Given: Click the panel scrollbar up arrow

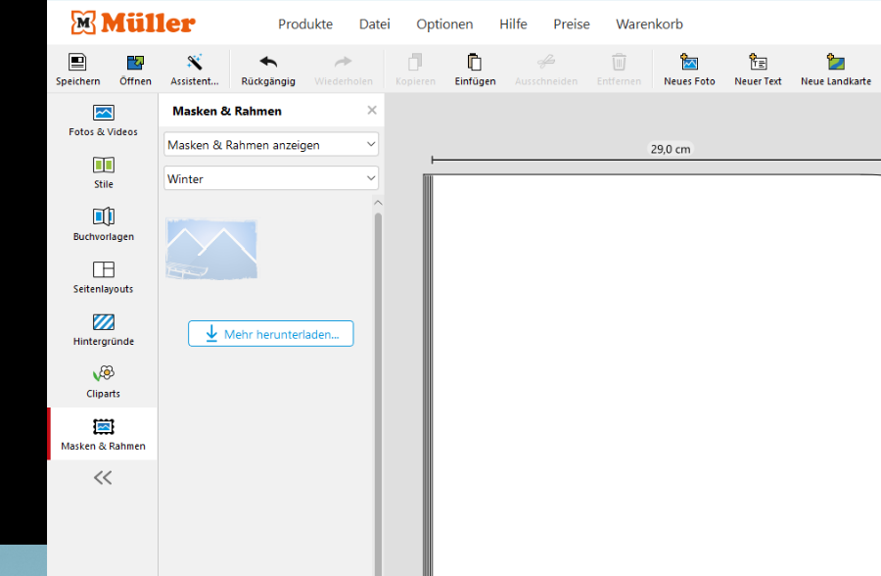Looking at the screenshot, I should (378, 203).
